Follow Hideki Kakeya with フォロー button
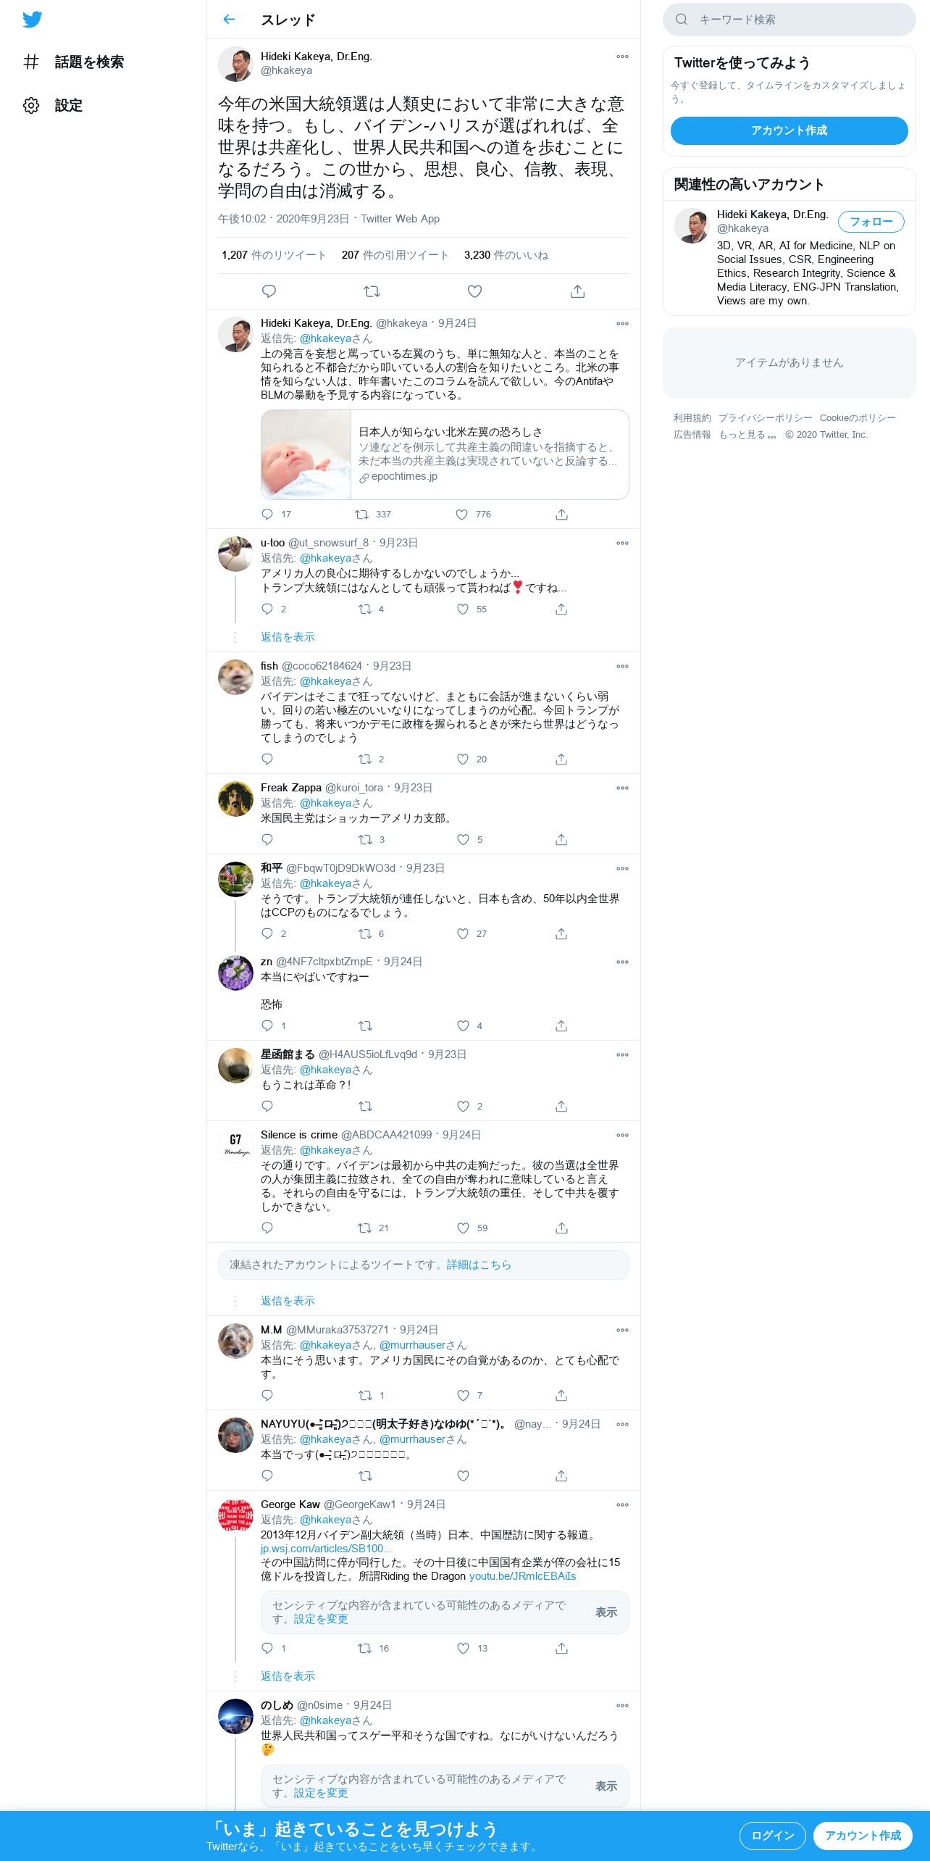This screenshot has height=1861, width=930. [871, 222]
